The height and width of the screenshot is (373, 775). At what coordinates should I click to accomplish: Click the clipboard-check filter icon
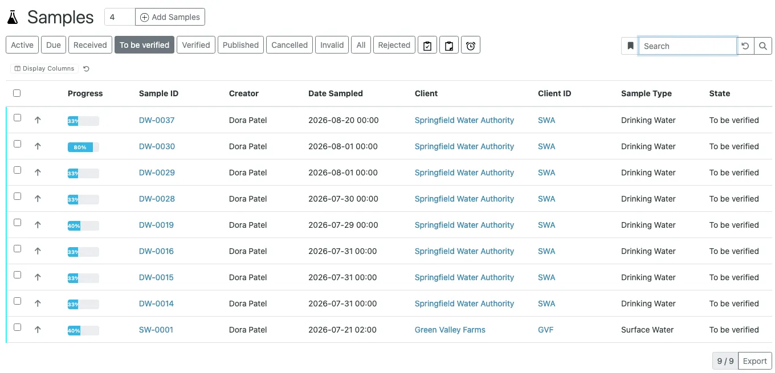coord(427,45)
